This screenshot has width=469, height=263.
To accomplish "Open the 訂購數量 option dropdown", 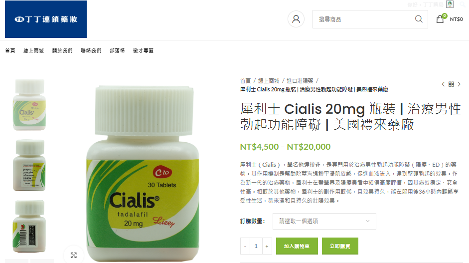I will (324, 221).
